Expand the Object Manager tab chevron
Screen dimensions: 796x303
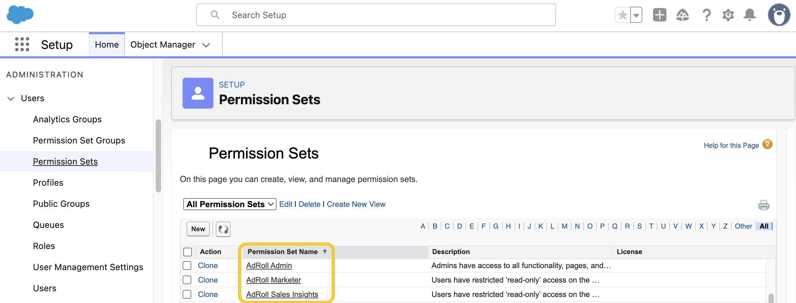[x=206, y=45]
